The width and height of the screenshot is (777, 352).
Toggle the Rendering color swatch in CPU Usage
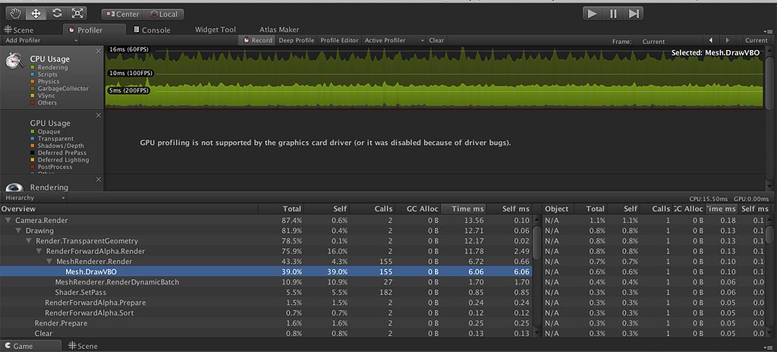(x=33, y=68)
